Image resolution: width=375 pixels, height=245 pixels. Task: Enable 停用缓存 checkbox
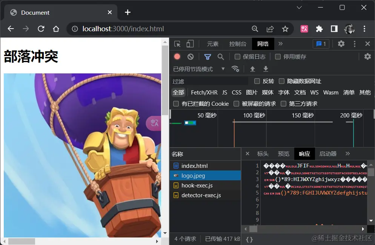pos(278,56)
